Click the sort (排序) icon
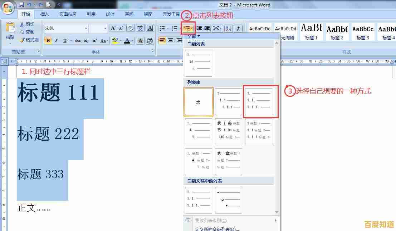Screen dimensions: 396x231 tap(229, 29)
